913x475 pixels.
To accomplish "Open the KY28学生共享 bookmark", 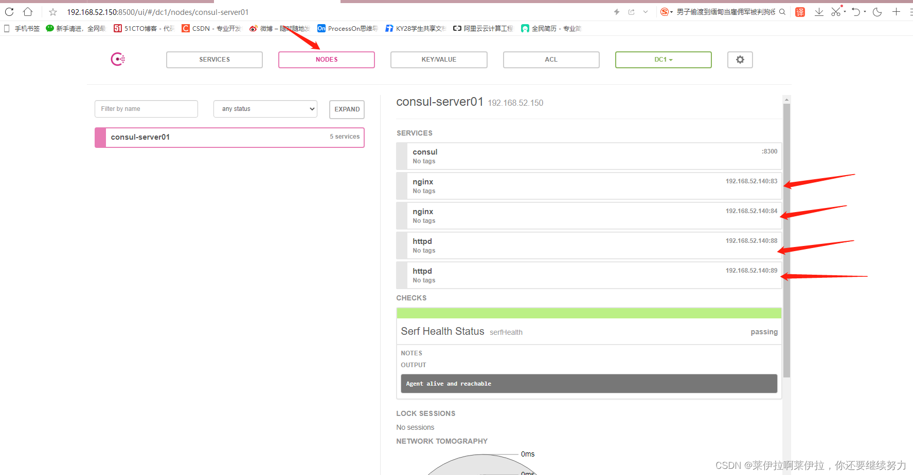I will coord(416,28).
